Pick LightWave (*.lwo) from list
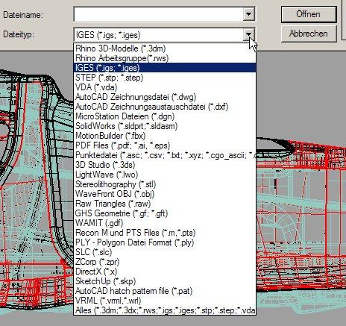The height and width of the screenshot is (326, 346). (x=165, y=175)
